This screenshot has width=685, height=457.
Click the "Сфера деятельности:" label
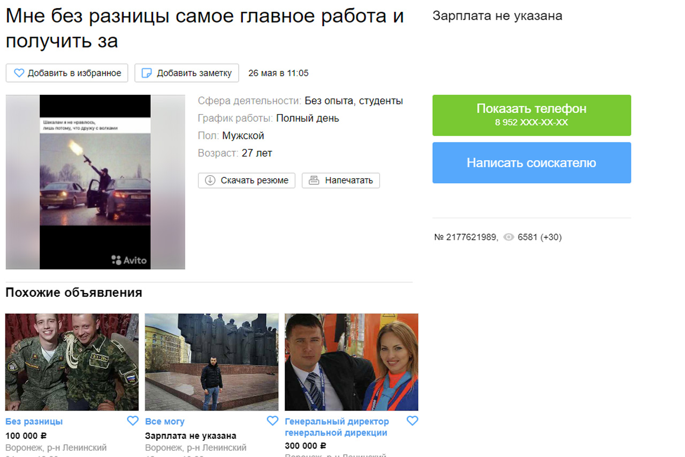pyautogui.click(x=250, y=101)
